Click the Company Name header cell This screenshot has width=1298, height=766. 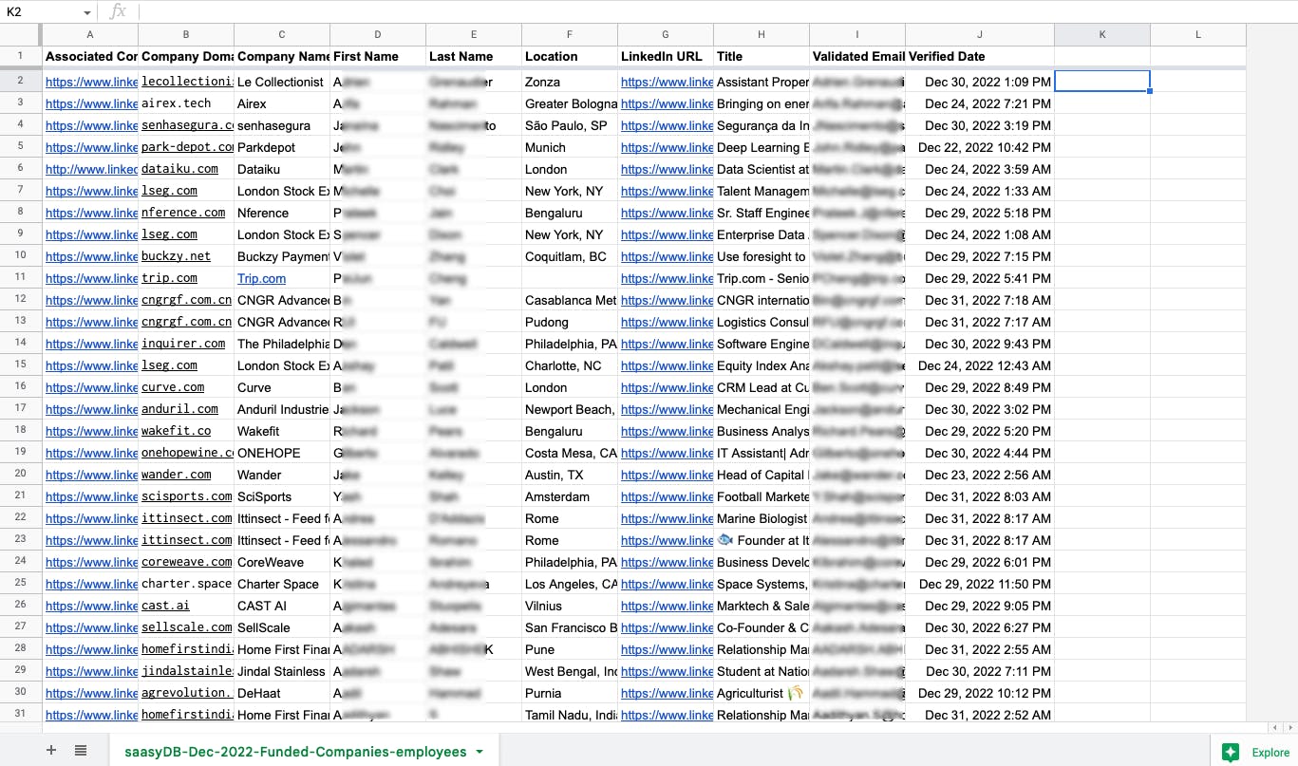[x=282, y=57]
